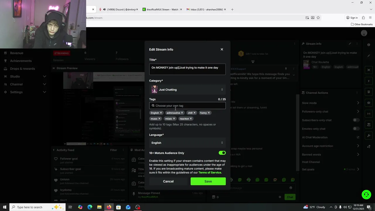Click the Choose your own tag field

point(187,105)
